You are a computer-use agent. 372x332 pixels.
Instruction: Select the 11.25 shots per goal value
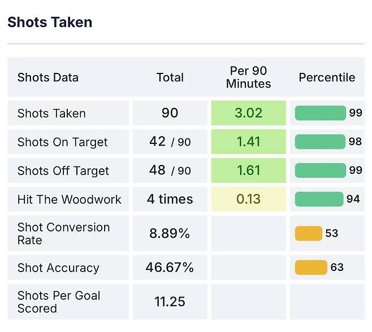click(x=170, y=302)
